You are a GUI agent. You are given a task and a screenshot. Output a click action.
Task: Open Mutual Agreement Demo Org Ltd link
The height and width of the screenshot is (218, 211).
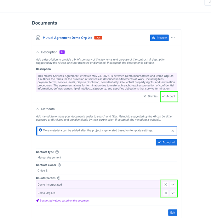(67, 38)
